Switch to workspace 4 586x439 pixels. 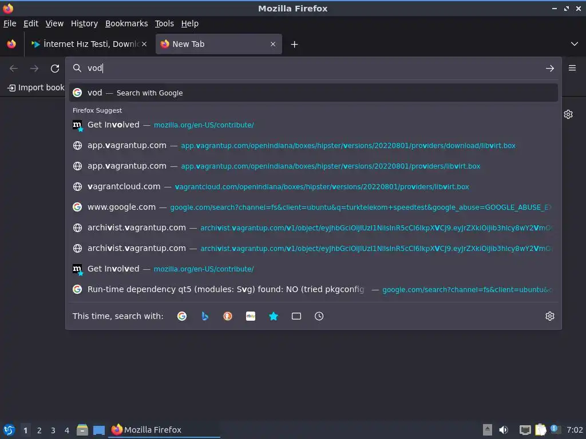67,430
